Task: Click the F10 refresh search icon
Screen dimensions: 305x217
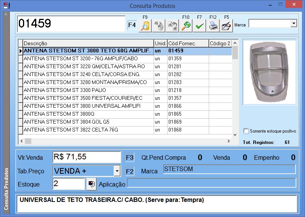Action: point(186,26)
